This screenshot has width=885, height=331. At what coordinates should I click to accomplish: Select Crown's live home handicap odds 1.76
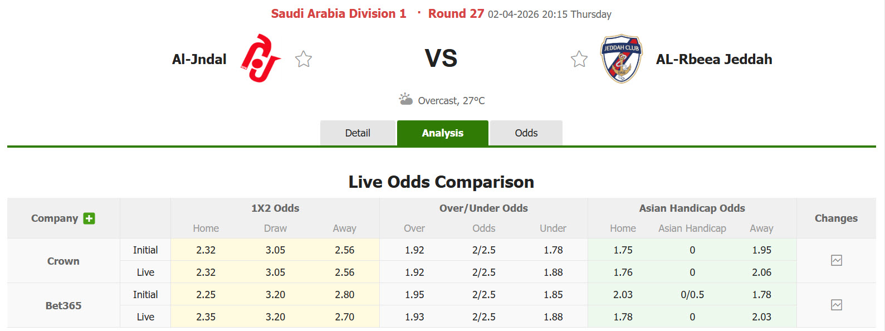coord(622,272)
